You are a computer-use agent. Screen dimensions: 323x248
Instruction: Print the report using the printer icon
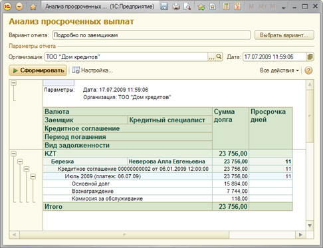tap(176, 7)
